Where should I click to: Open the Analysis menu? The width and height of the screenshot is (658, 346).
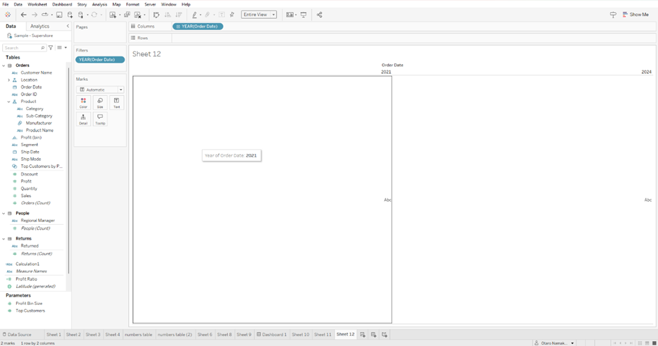click(x=100, y=4)
